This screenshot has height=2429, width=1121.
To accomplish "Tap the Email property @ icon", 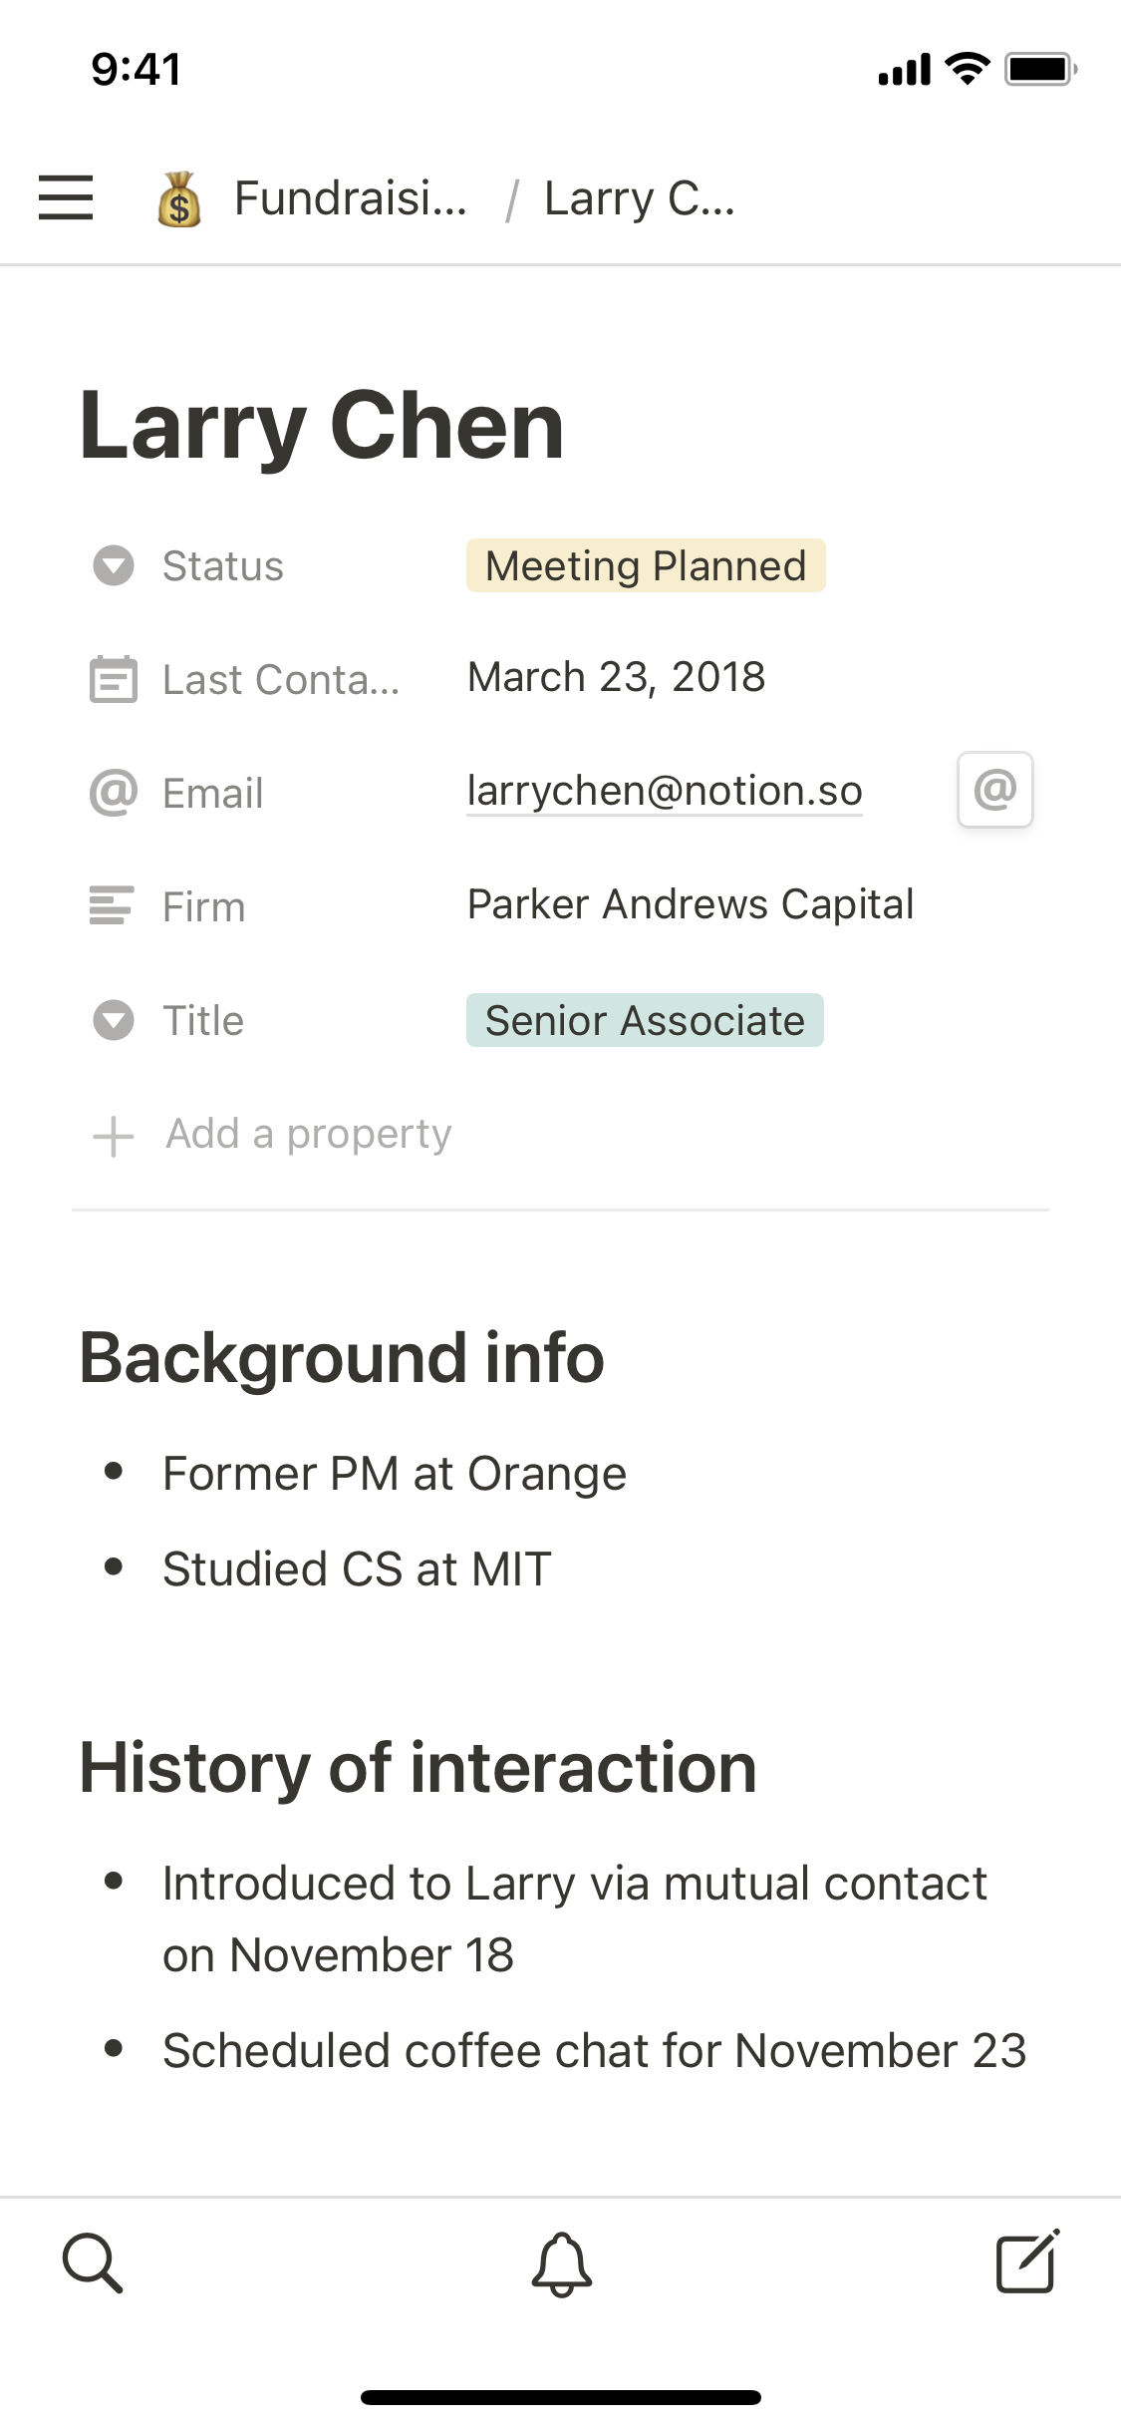I will (114, 793).
